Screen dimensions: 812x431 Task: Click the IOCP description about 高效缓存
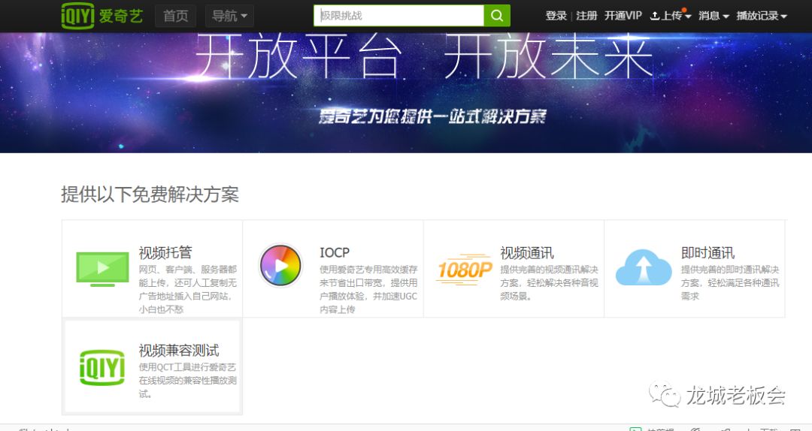368,289
